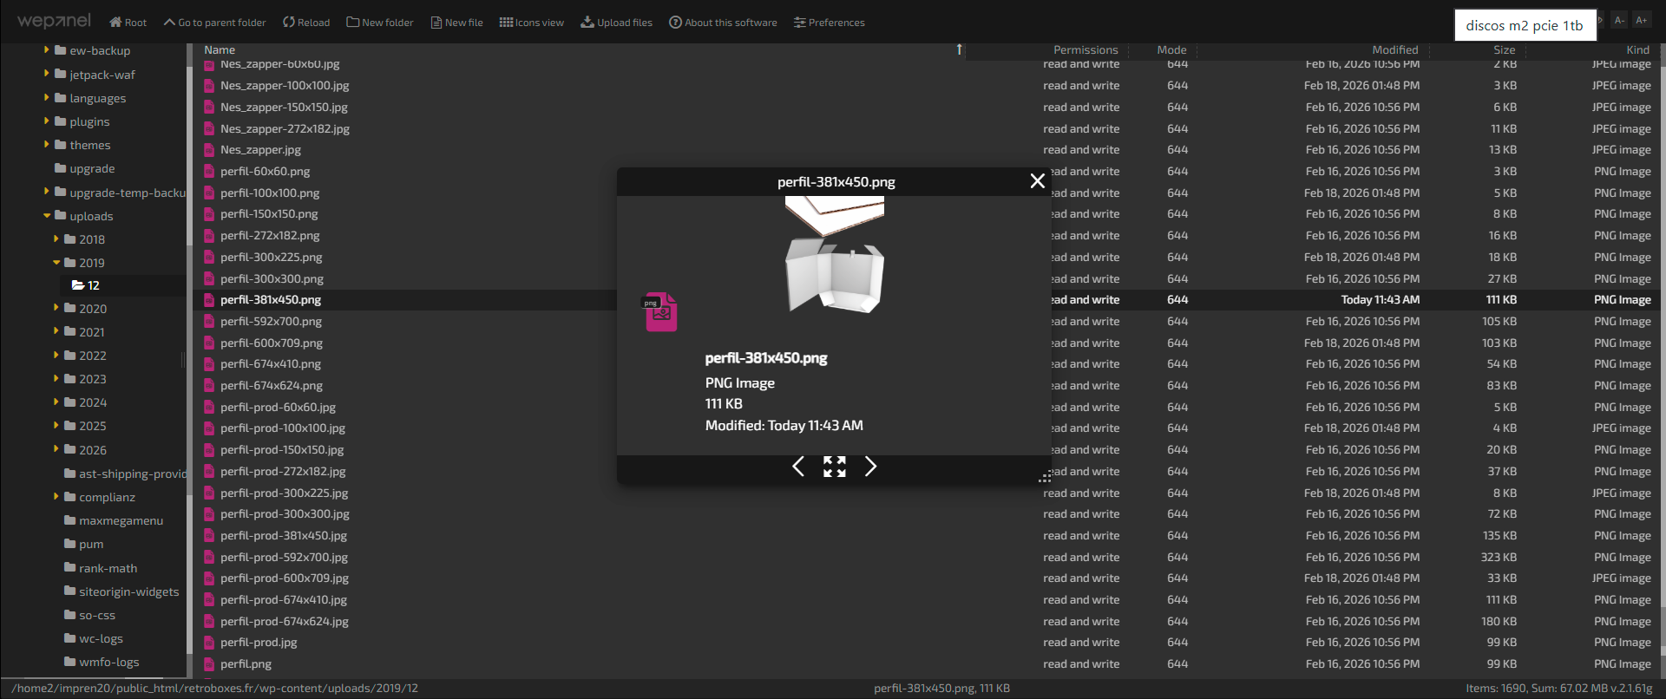Reload the current folder listing
Screen dimensions: 1666x699
pyautogui.click(x=305, y=23)
